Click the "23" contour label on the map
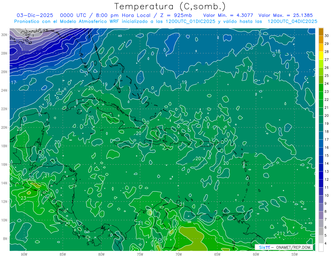Image resolution: width=334 pixels, height=258 pixels. pos(24,198)
